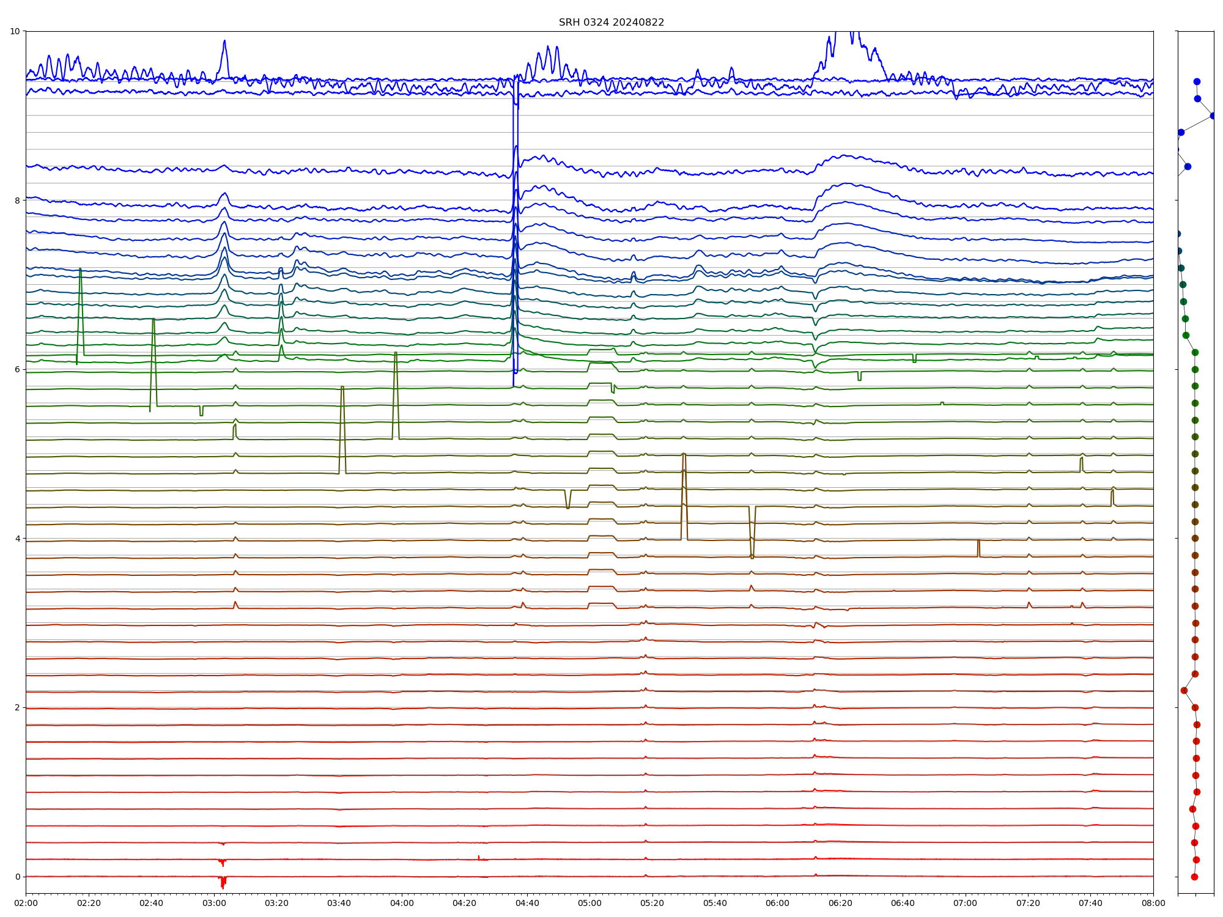
Task: Click the 07:20 x-axis tick label
Action: tap(1028, 903)
